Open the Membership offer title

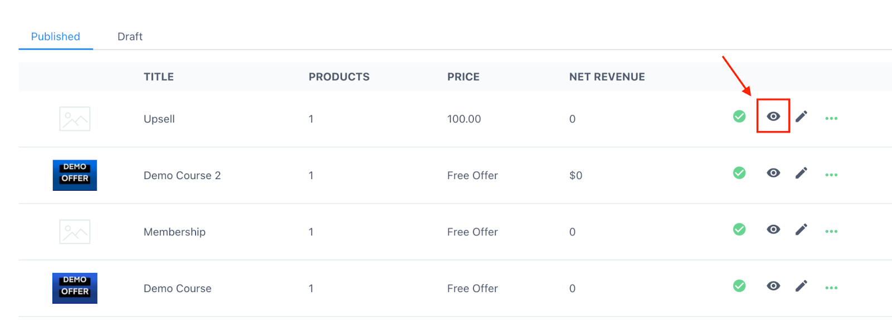click(x=174, y=232)
